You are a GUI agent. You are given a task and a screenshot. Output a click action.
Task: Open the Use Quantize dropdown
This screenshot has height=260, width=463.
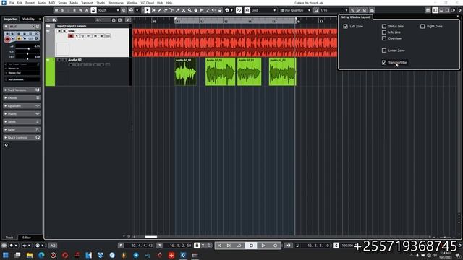pos(295,10)
